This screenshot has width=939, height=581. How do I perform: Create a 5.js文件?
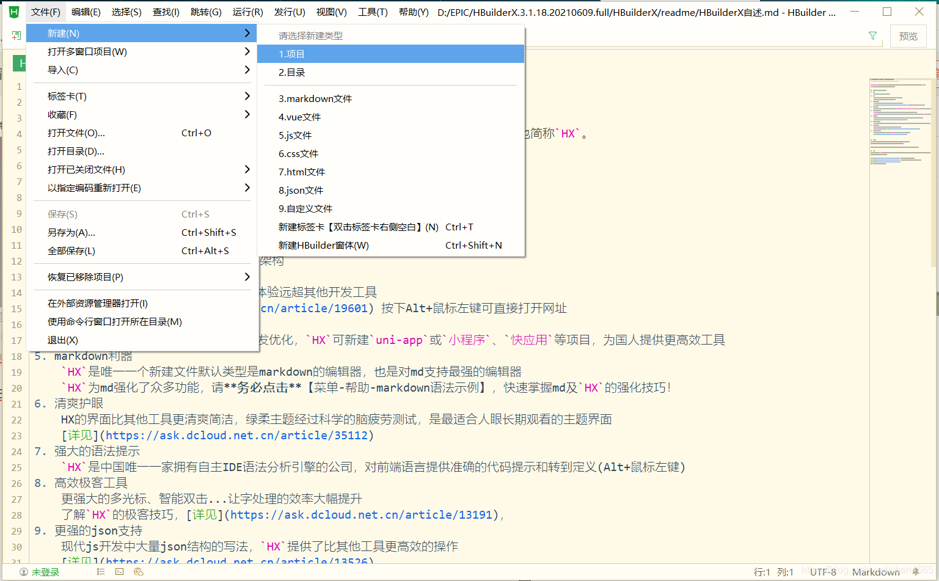(x=391, y=135)
